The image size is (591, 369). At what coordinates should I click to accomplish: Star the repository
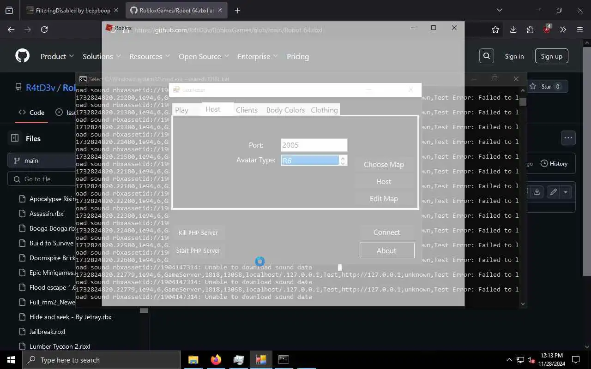546,86
